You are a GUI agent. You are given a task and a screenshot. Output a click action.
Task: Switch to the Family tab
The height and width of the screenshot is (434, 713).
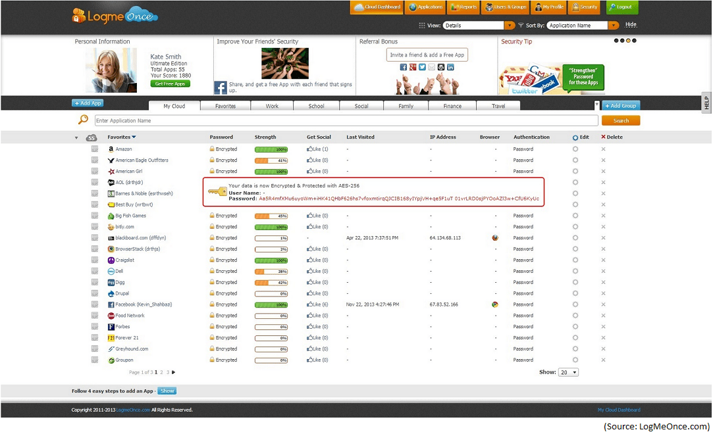coord(406,106)
